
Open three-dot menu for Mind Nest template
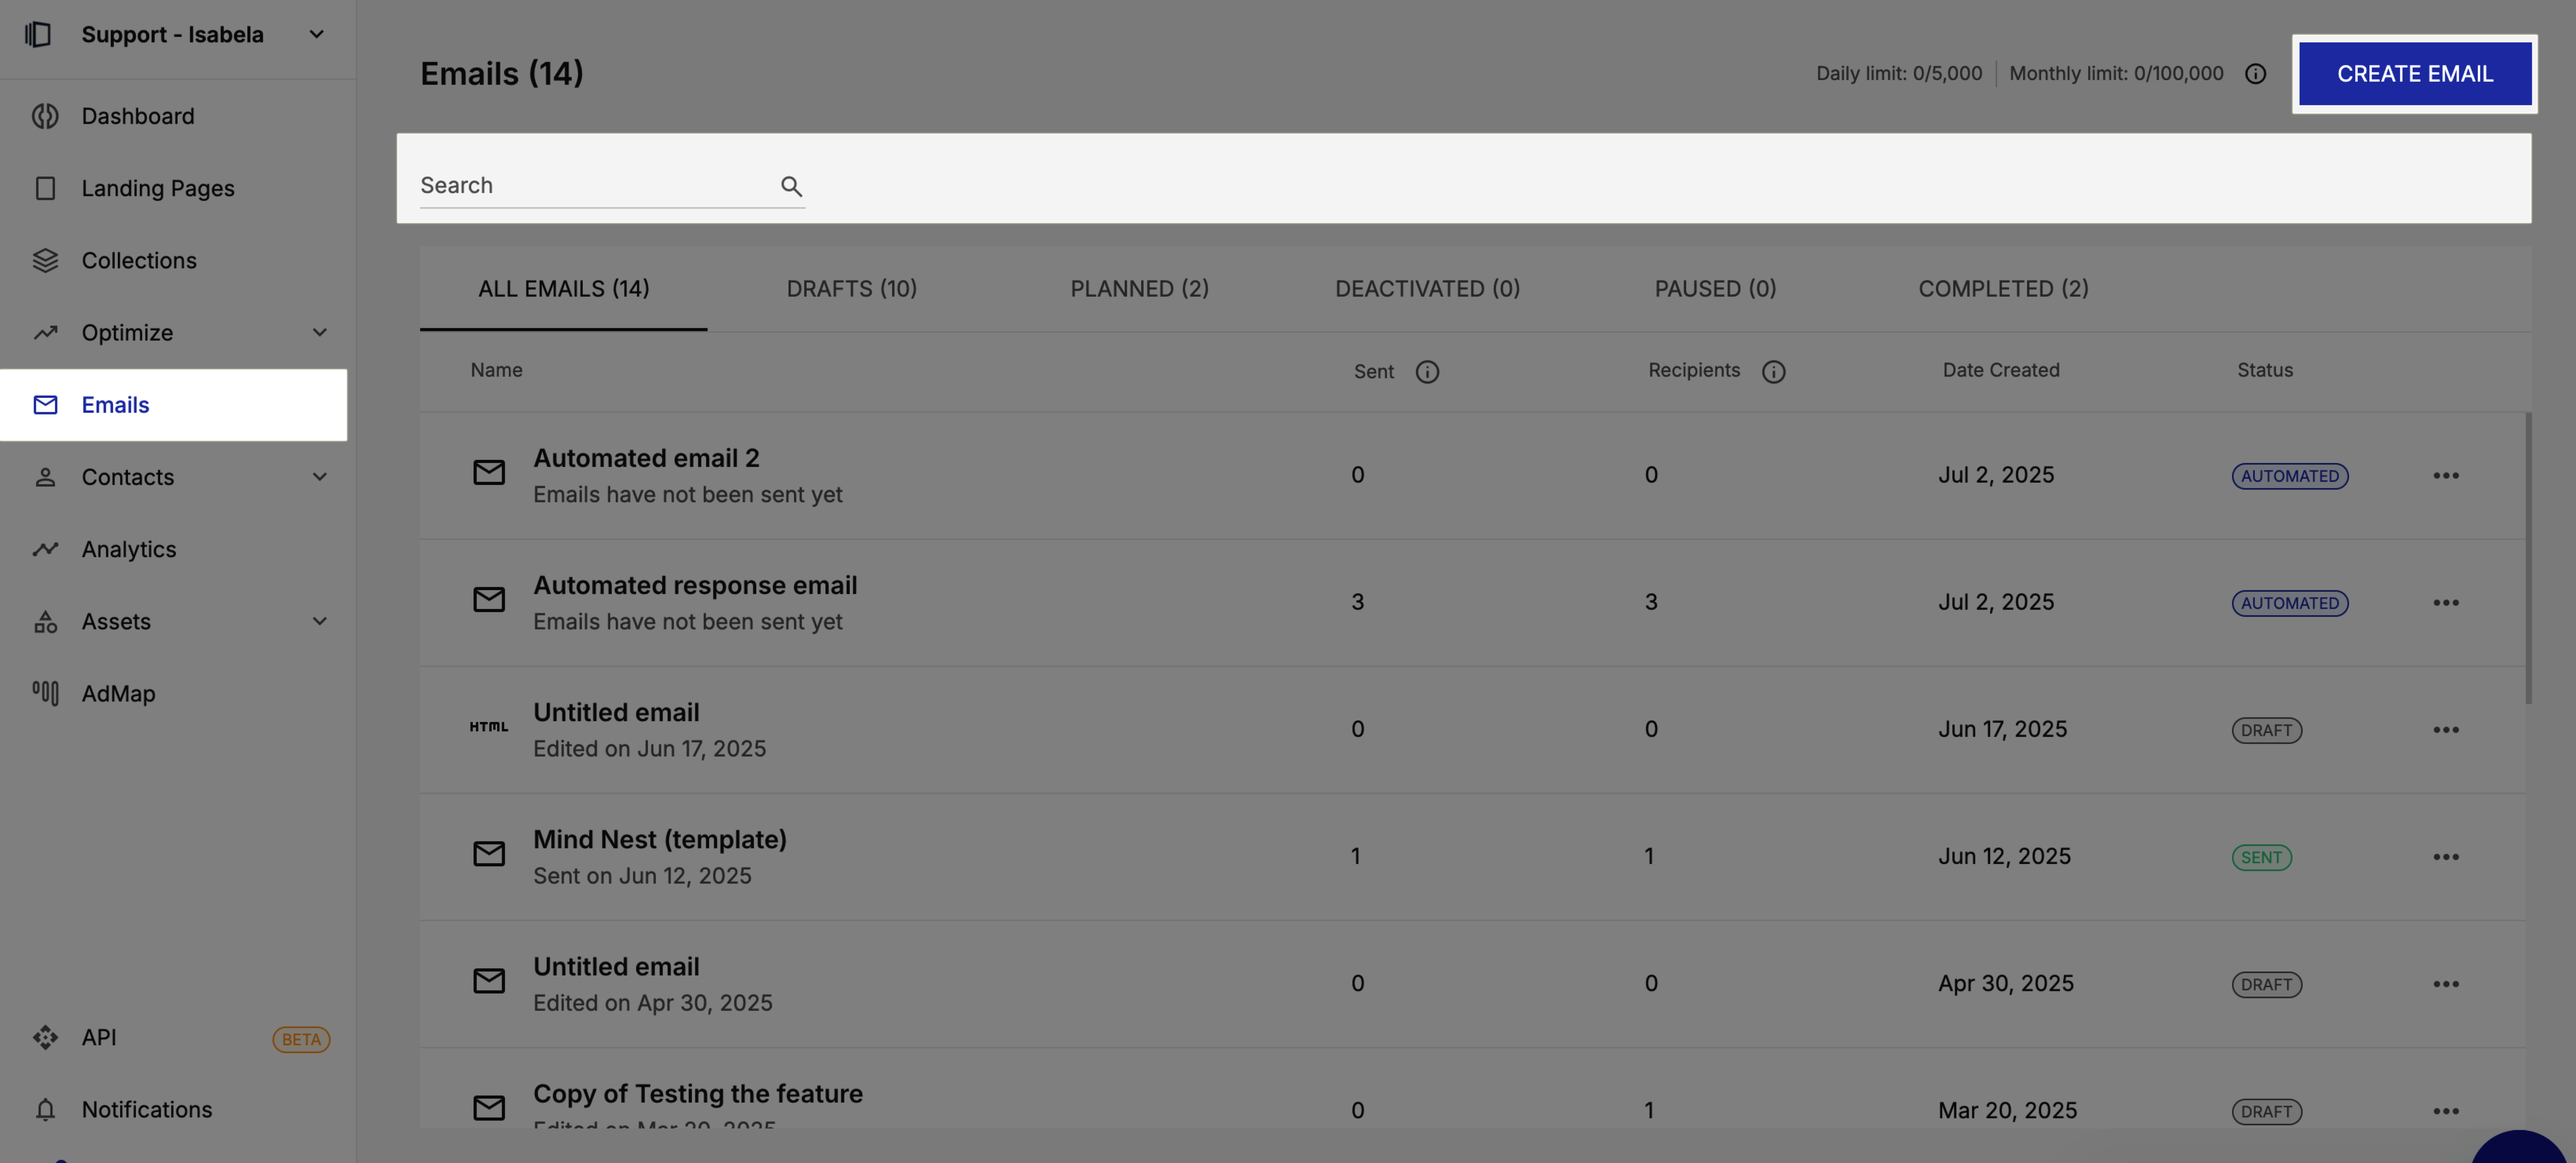(2446, 857)
